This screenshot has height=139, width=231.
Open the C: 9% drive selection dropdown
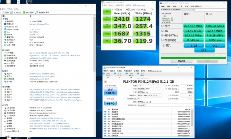pyautogui.click(x=141, y=10)
